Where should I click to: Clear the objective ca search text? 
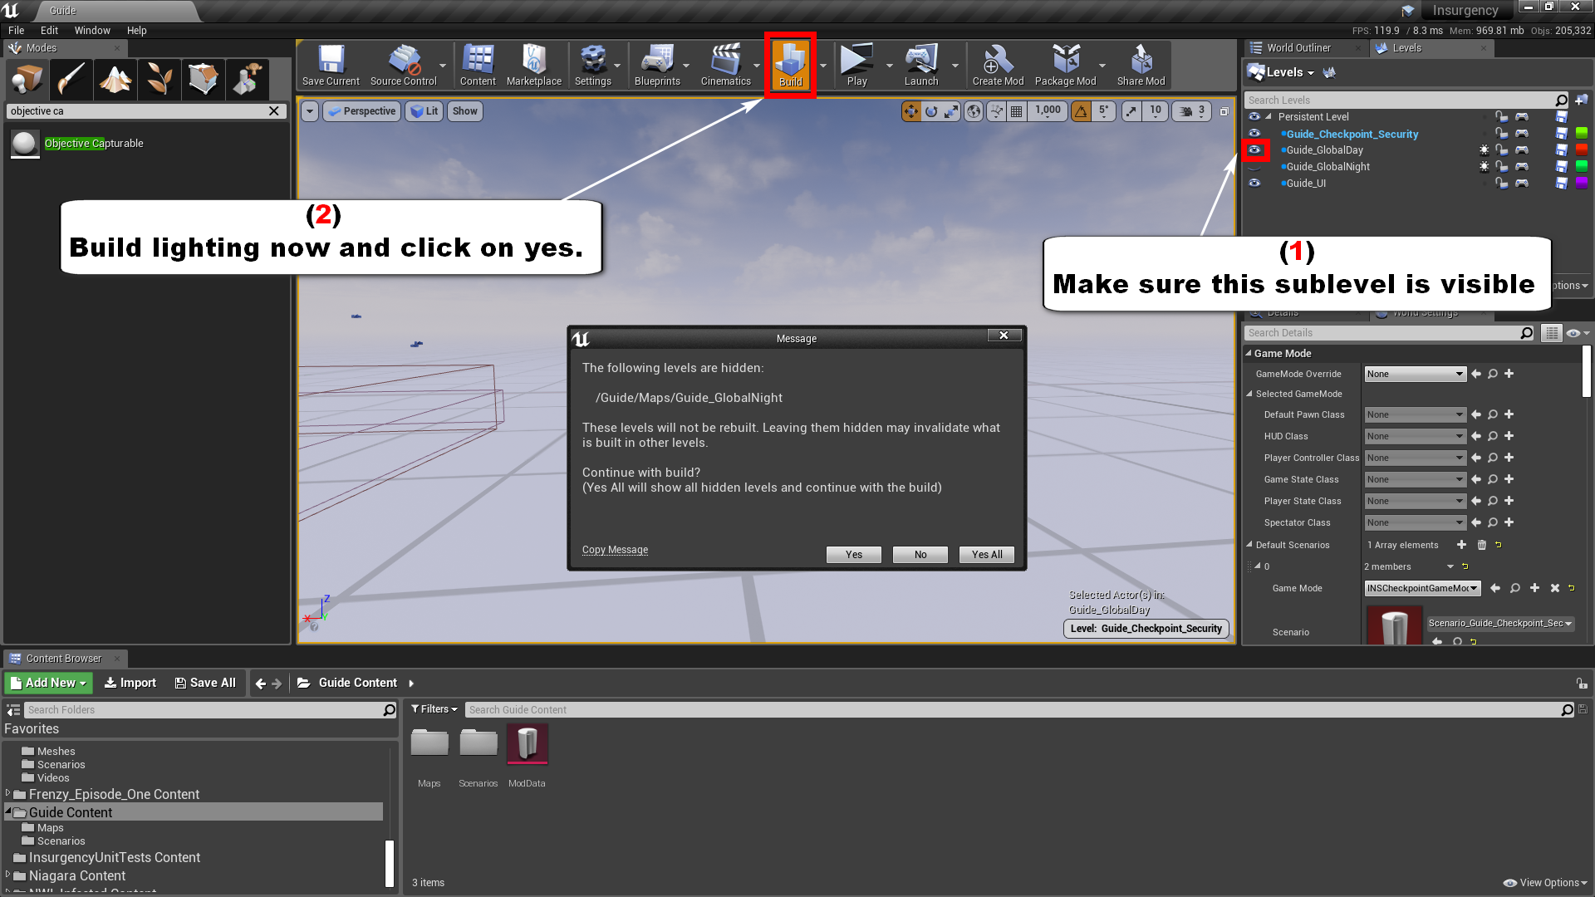[274, 111]
